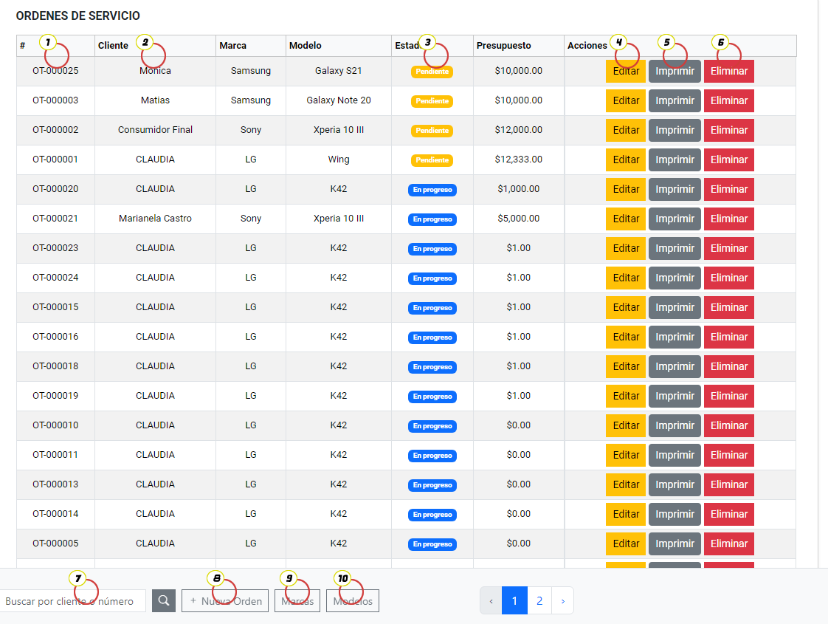
Task: Click the search by client input field
Action: click(x=72, y=601)
